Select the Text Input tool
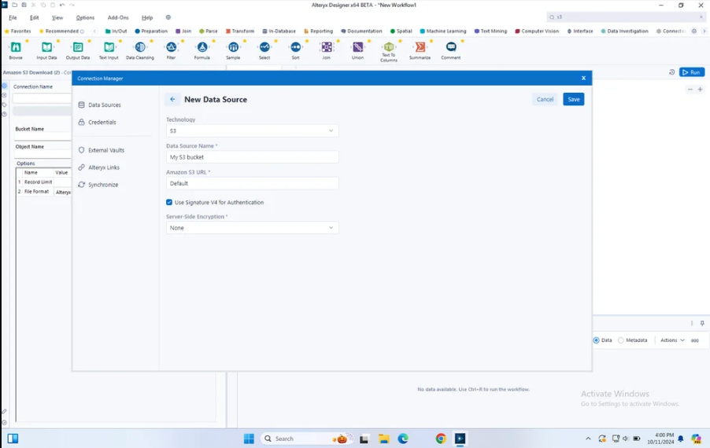710x448 pixels. pyautogui.click(x=109, y=47)
